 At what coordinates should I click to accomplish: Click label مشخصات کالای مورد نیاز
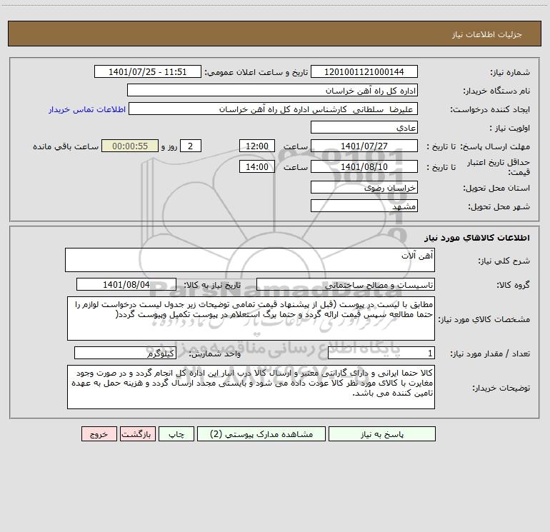(484, 319)
